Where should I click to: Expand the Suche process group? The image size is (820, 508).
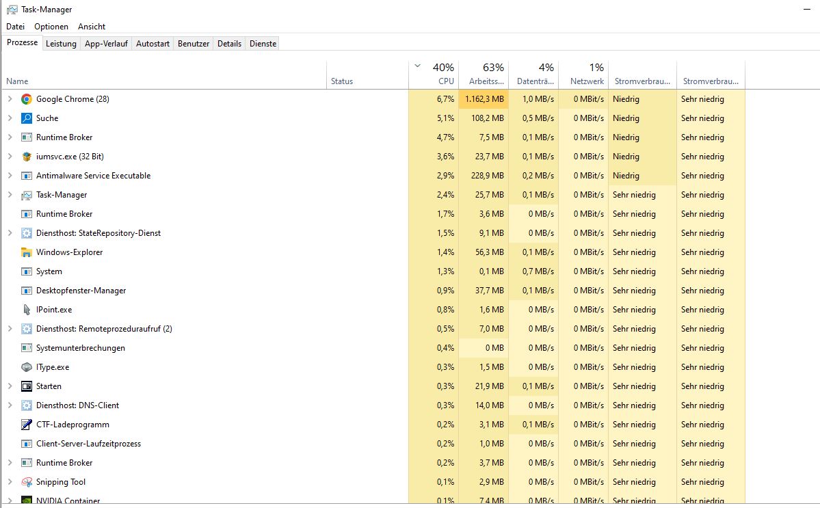pyautogui.click(x=10, y=118)
